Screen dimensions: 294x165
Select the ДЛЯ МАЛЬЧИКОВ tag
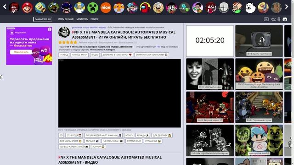(70, 141)
